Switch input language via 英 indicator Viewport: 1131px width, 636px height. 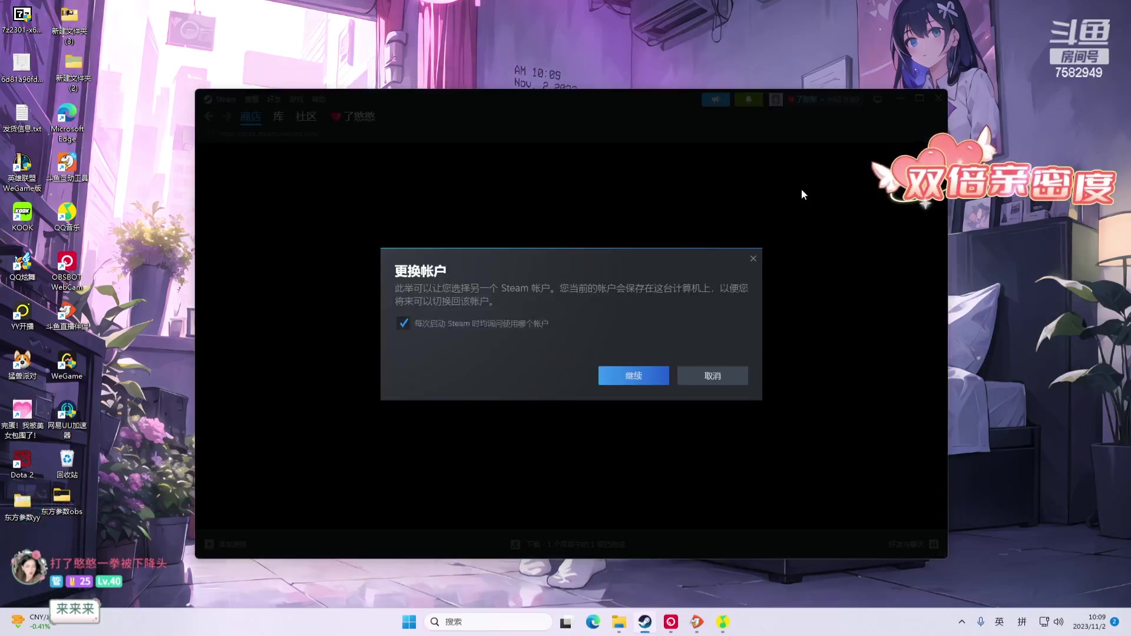(1000, 622)
